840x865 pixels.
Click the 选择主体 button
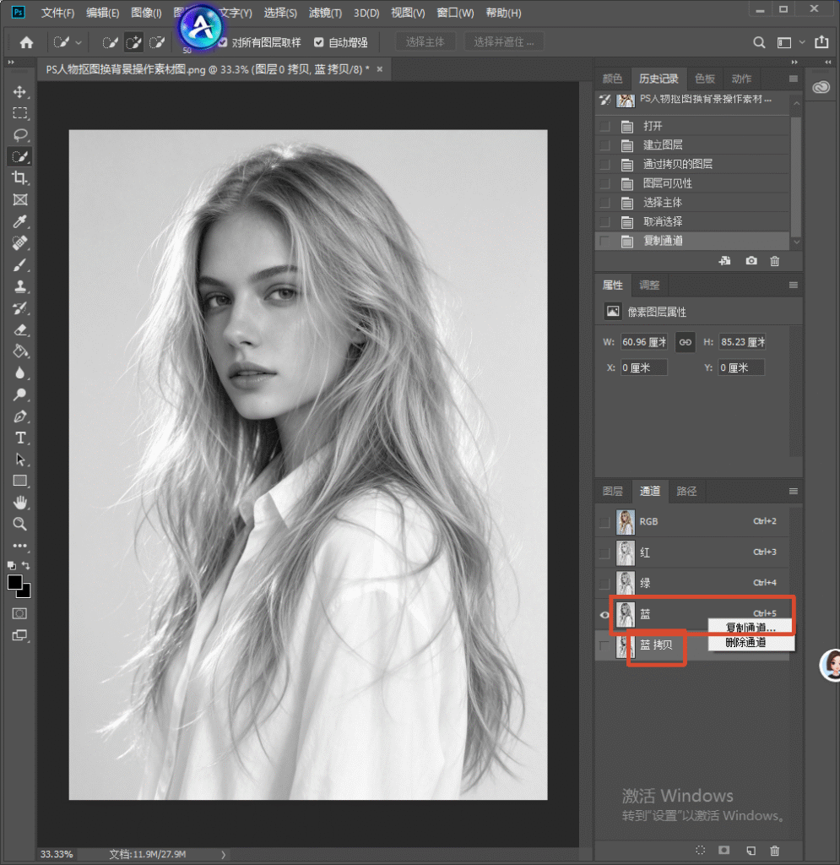(x=425, y=42)
